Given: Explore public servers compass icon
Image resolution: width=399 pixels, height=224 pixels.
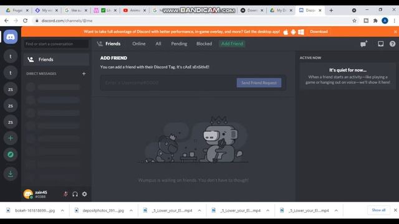Looking at the screenshot, I should point(11,154).
